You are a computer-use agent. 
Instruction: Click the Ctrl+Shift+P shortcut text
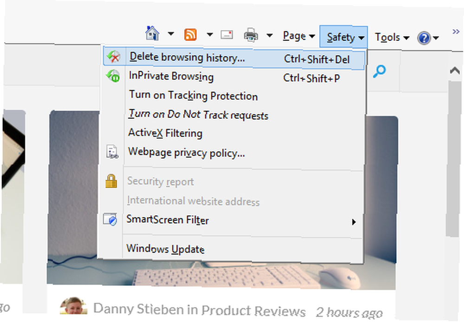pyautogui.click(x=311, y=78)
